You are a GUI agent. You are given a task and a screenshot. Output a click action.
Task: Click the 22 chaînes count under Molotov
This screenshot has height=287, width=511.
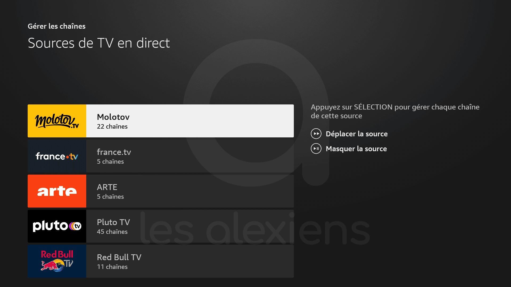click(x=112, y=126)
